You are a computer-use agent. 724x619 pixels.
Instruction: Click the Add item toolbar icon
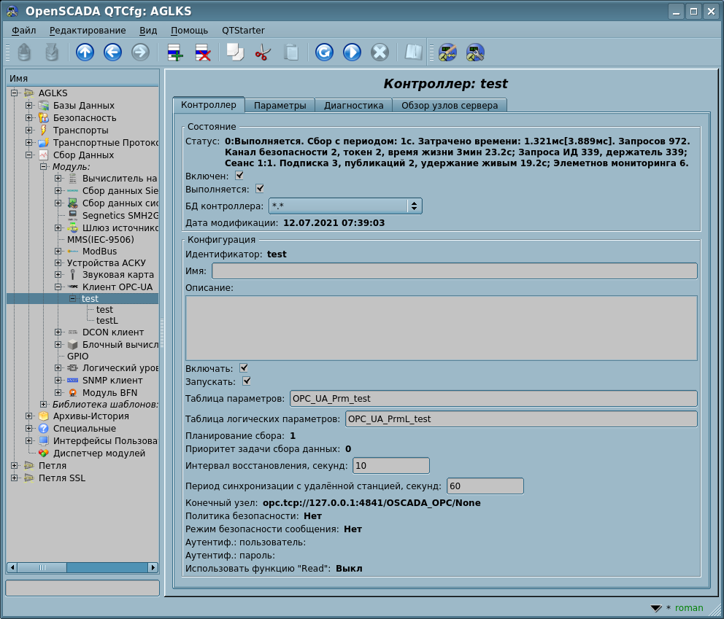175,52
